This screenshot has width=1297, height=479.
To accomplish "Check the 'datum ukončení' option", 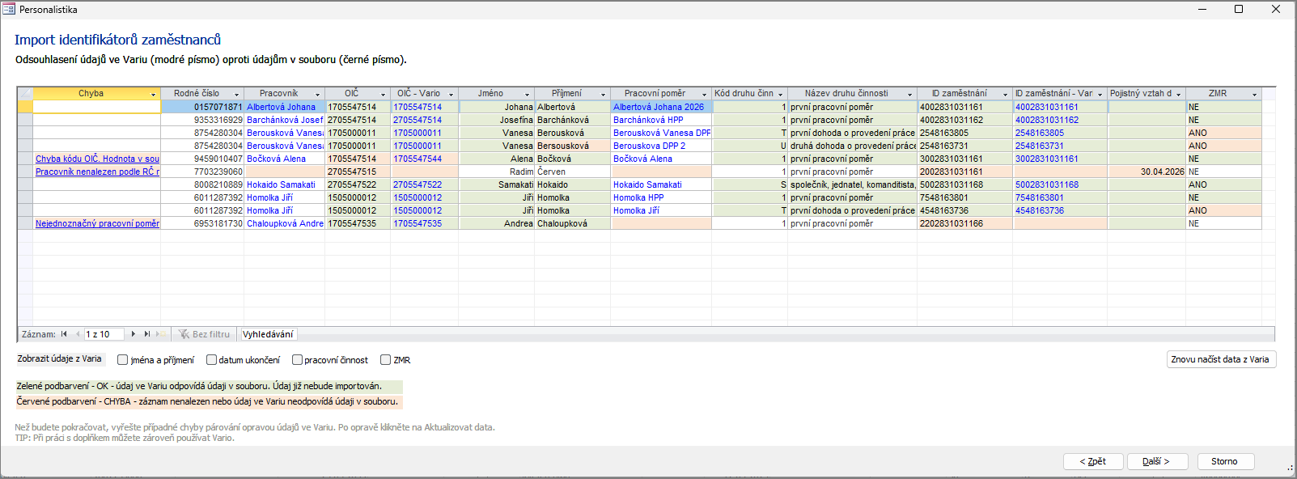I will point(211,360).
